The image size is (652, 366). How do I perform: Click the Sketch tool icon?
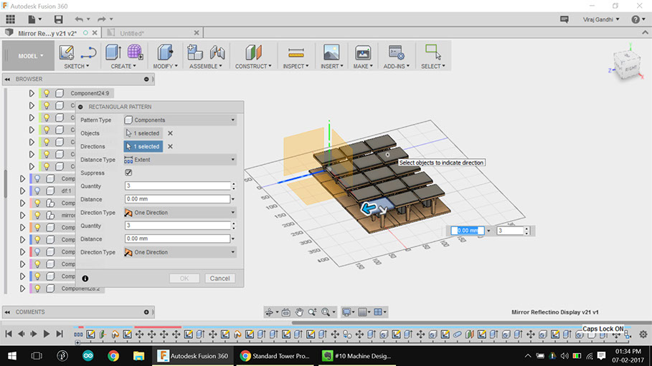67,52
